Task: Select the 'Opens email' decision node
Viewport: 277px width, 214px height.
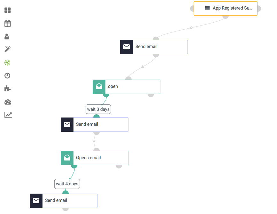Action: pos(95,158)
